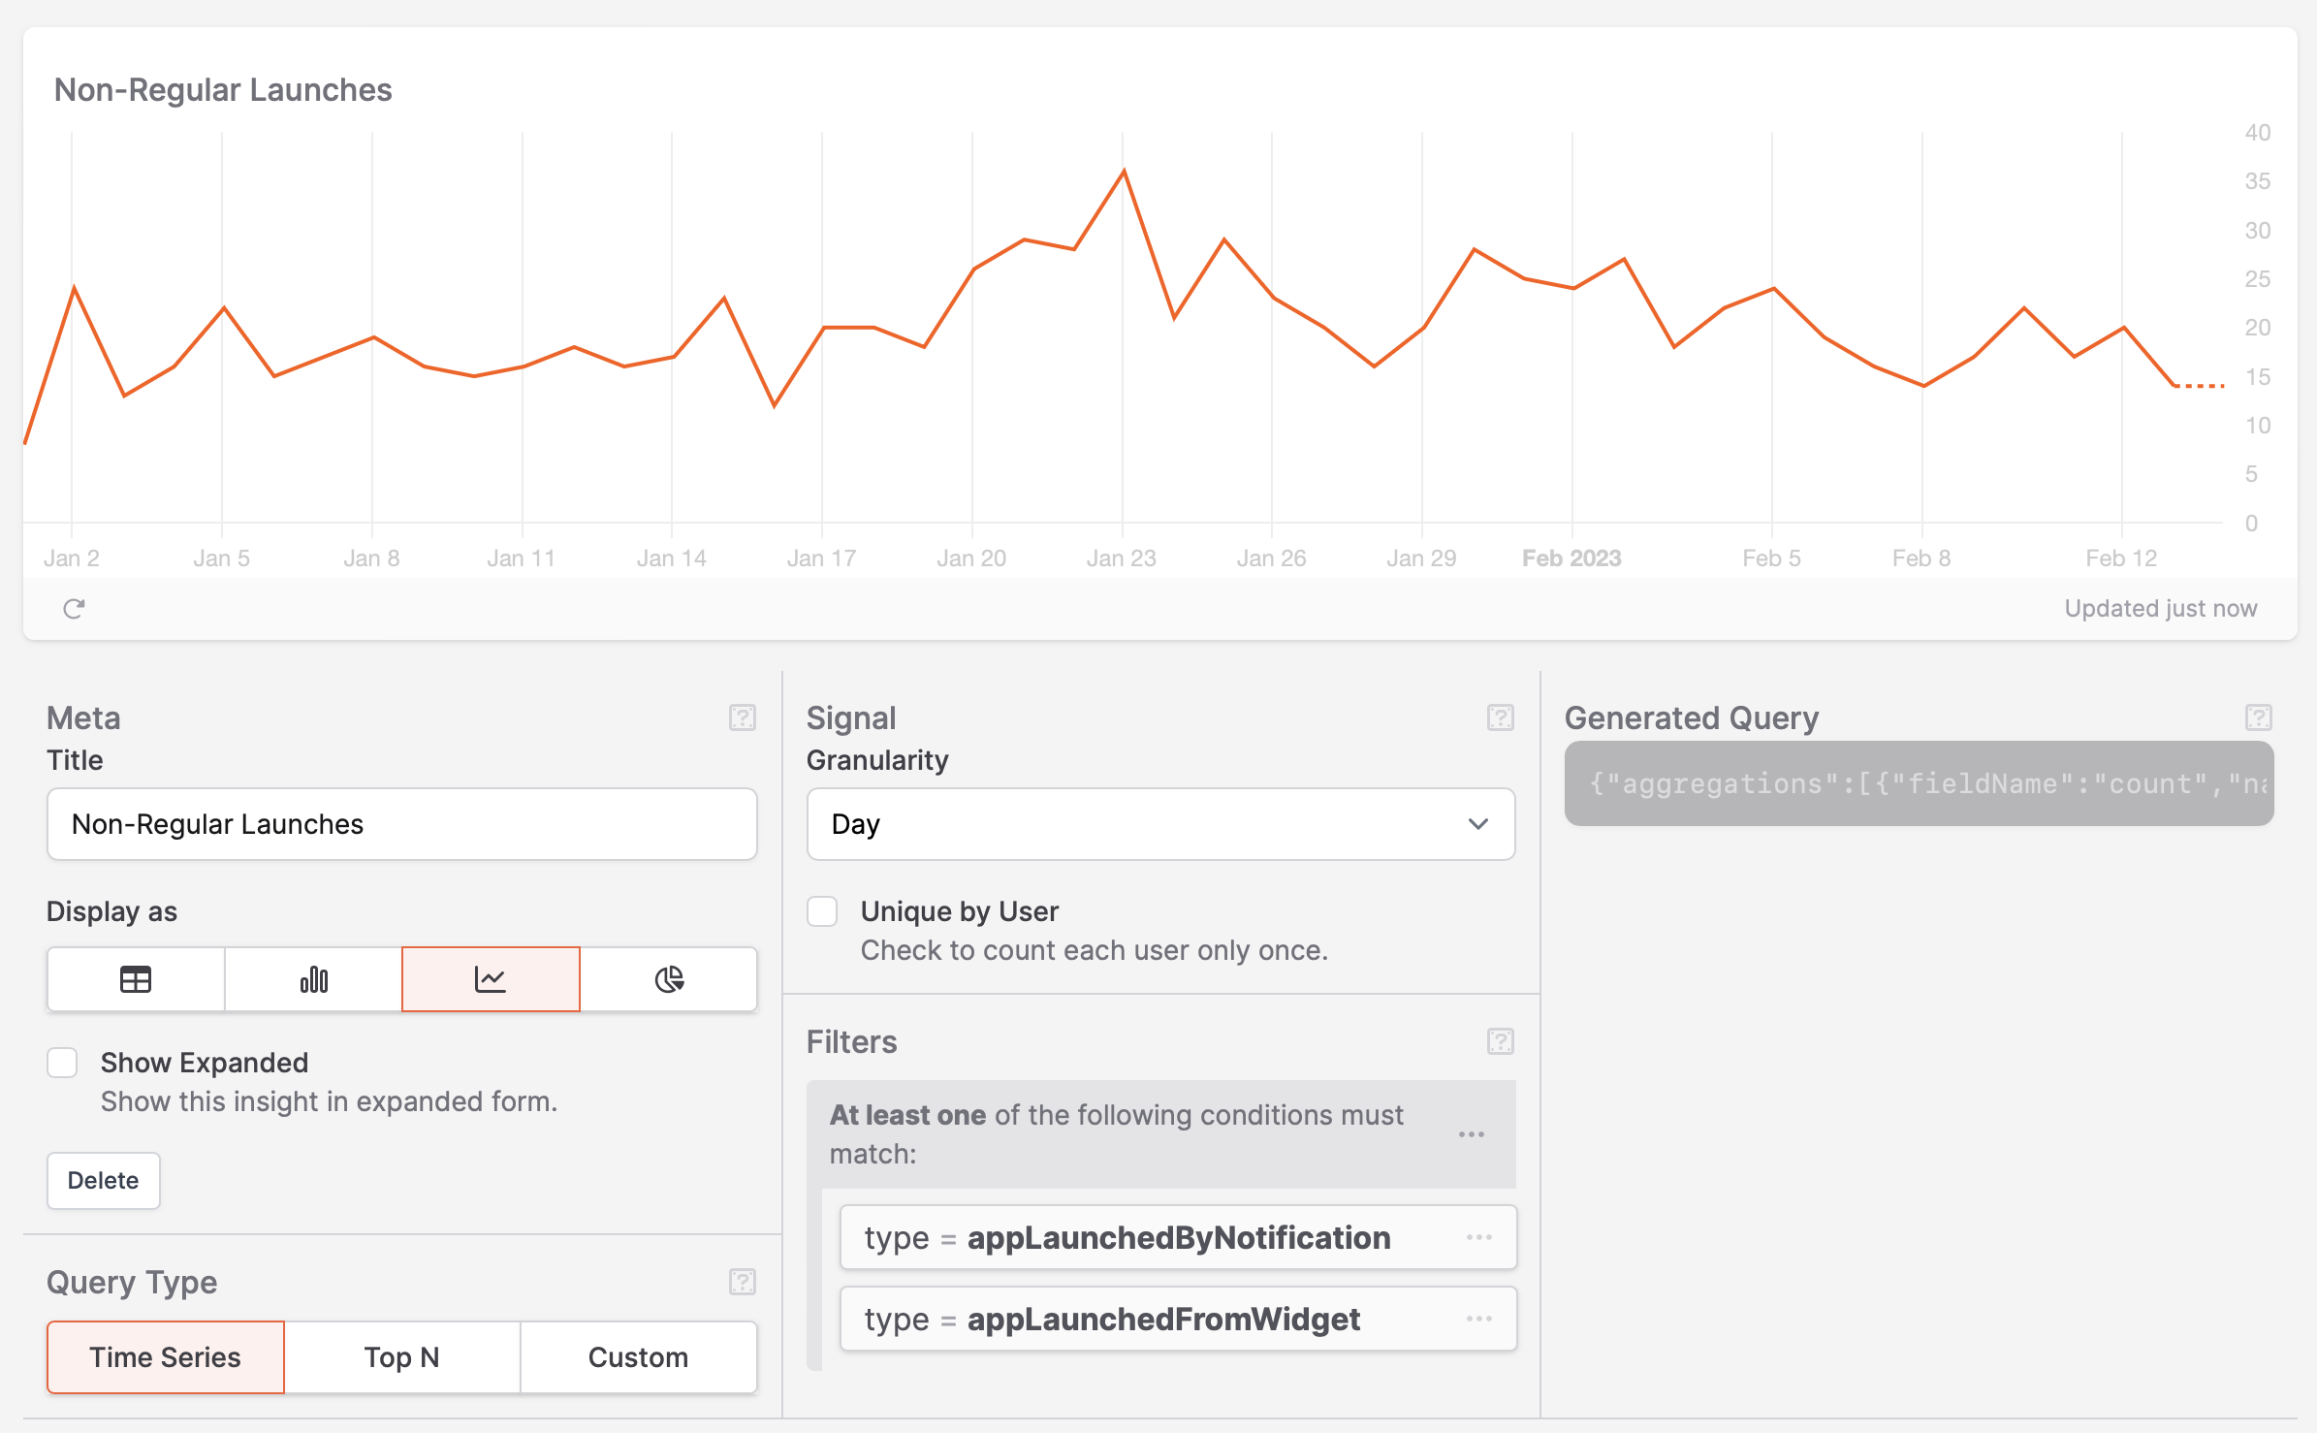Image resolution: width=2317 pixels, height=1433 pixels.
Task: Open help icon for Meta section
Action: click(743, 717)
